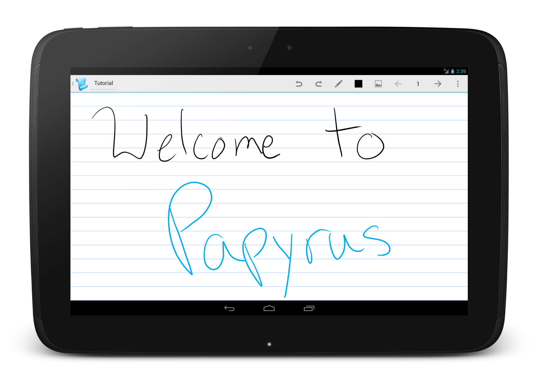Insert image via picture icon

tap(378, 84)
